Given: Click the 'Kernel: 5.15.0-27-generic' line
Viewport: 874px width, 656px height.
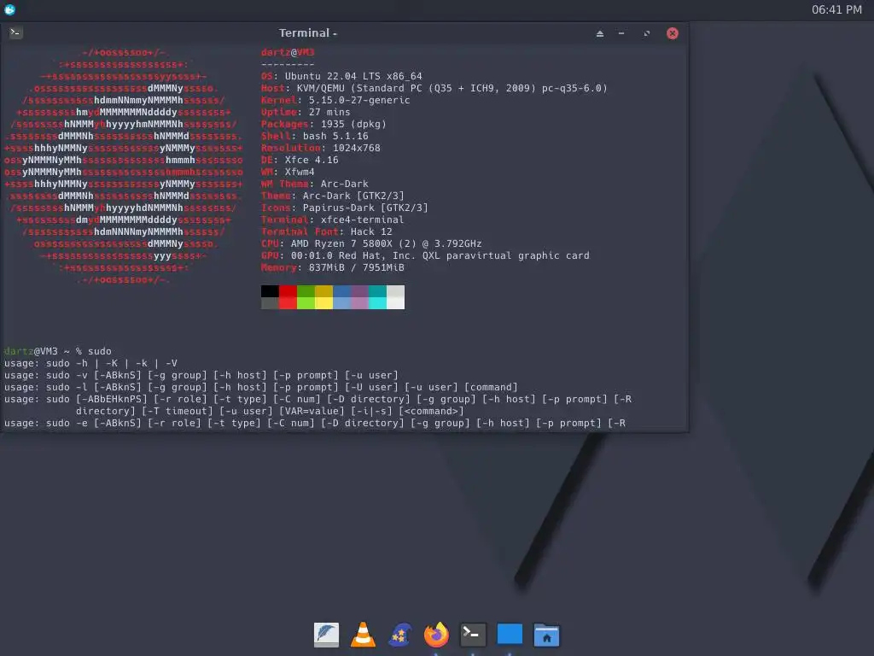Looking at the screenshot, I should pyautogui.click(x=335, y=101).
